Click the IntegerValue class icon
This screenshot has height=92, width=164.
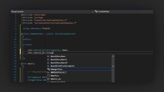coord(48,69)
